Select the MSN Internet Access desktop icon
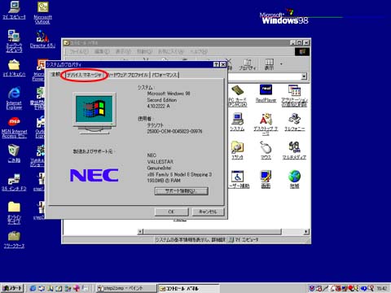The height and width of the screenshot is (293, 391). (14, 128)
